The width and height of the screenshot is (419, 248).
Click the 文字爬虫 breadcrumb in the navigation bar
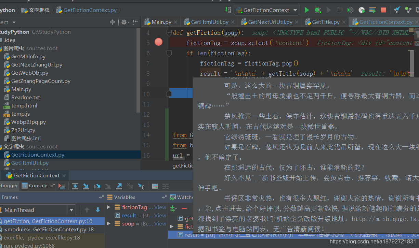pyautogui.click(x=36, y=10)
